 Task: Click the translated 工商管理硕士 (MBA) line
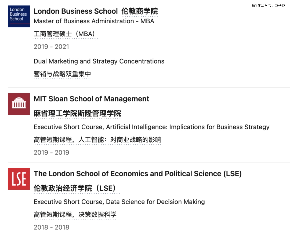click(65, 34)
